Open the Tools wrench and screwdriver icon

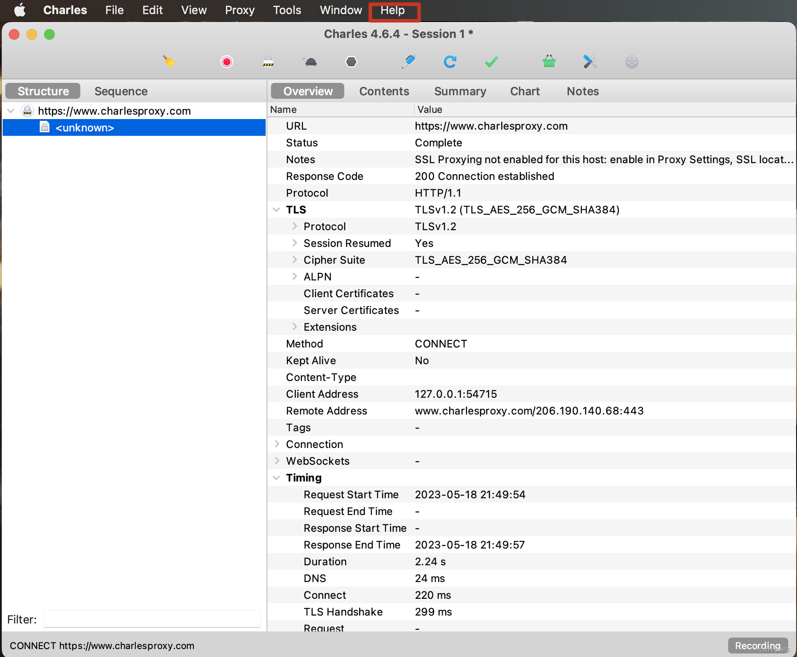tap(590, 62)
